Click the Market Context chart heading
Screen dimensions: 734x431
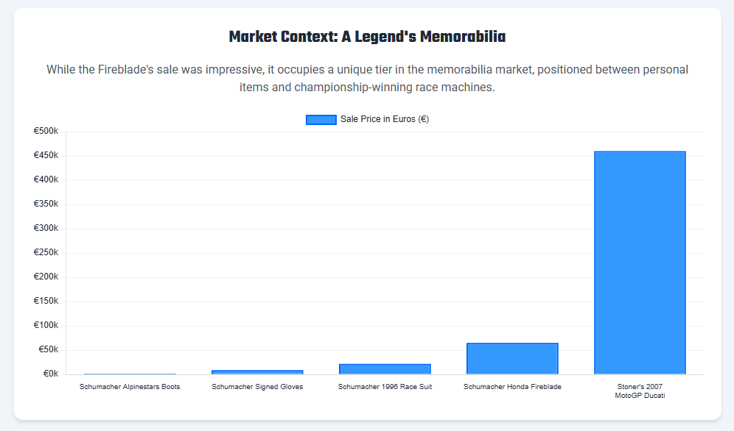click(x=367, y=37)
